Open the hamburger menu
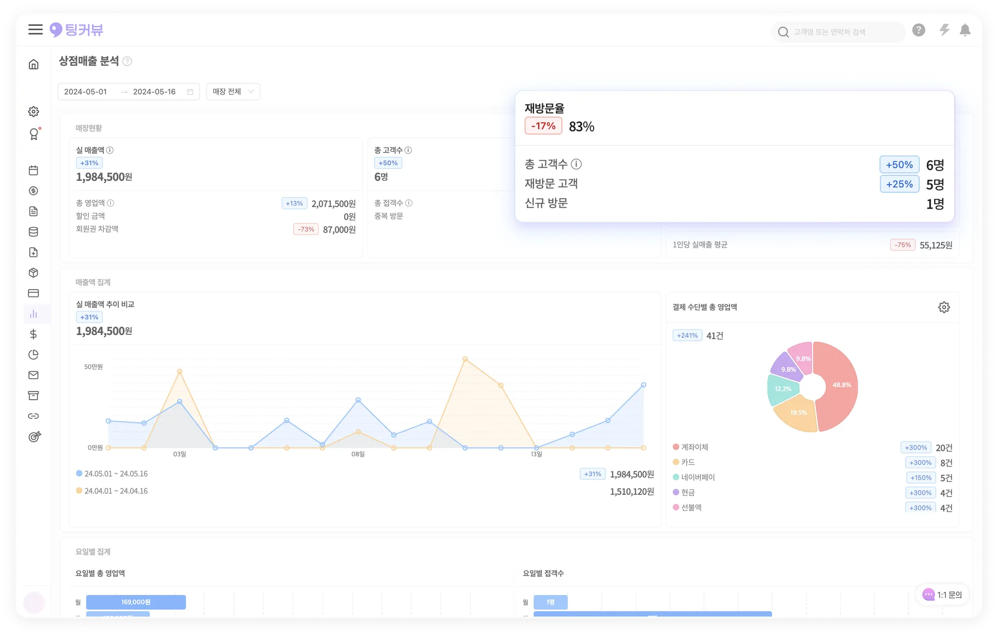 [35, 30]
